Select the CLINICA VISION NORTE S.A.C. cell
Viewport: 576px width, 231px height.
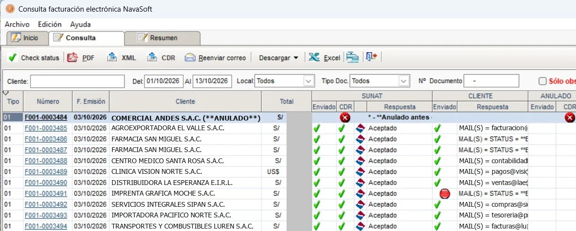(x=186, y=171)
